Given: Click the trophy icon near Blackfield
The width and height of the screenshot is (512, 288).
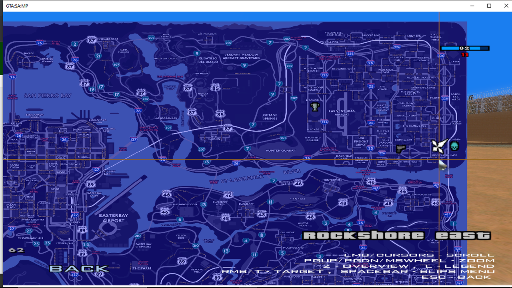Looking at the screenshot, I should pos(315,107).
